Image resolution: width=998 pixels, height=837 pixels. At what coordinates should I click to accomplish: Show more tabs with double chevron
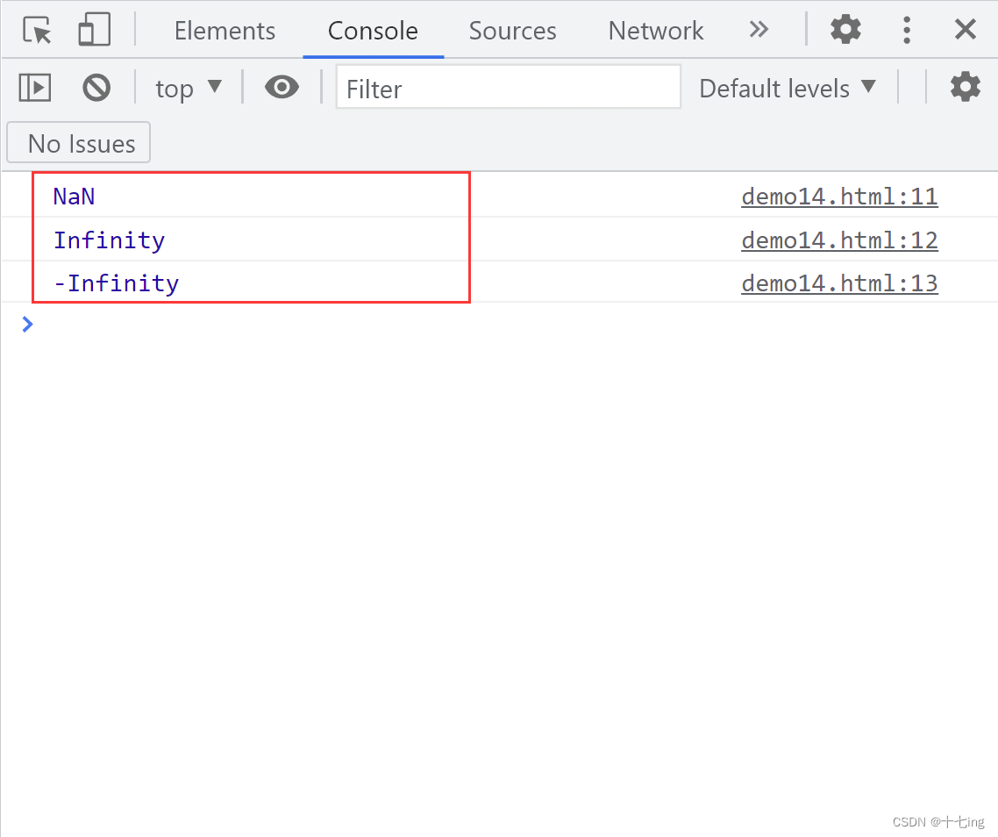[x=758, y=29]
